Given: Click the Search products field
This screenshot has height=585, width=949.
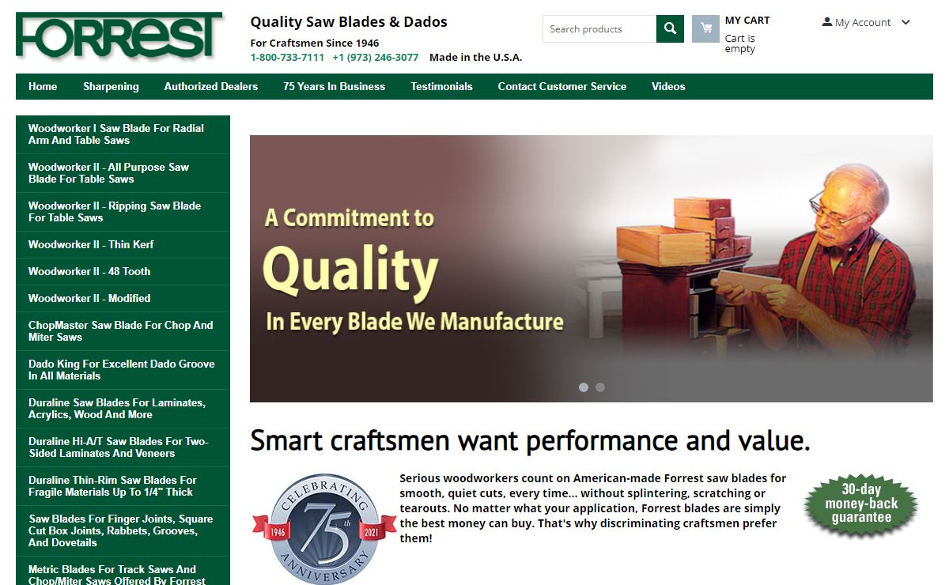Looking at the screenshot, I should tap(599, 29).
